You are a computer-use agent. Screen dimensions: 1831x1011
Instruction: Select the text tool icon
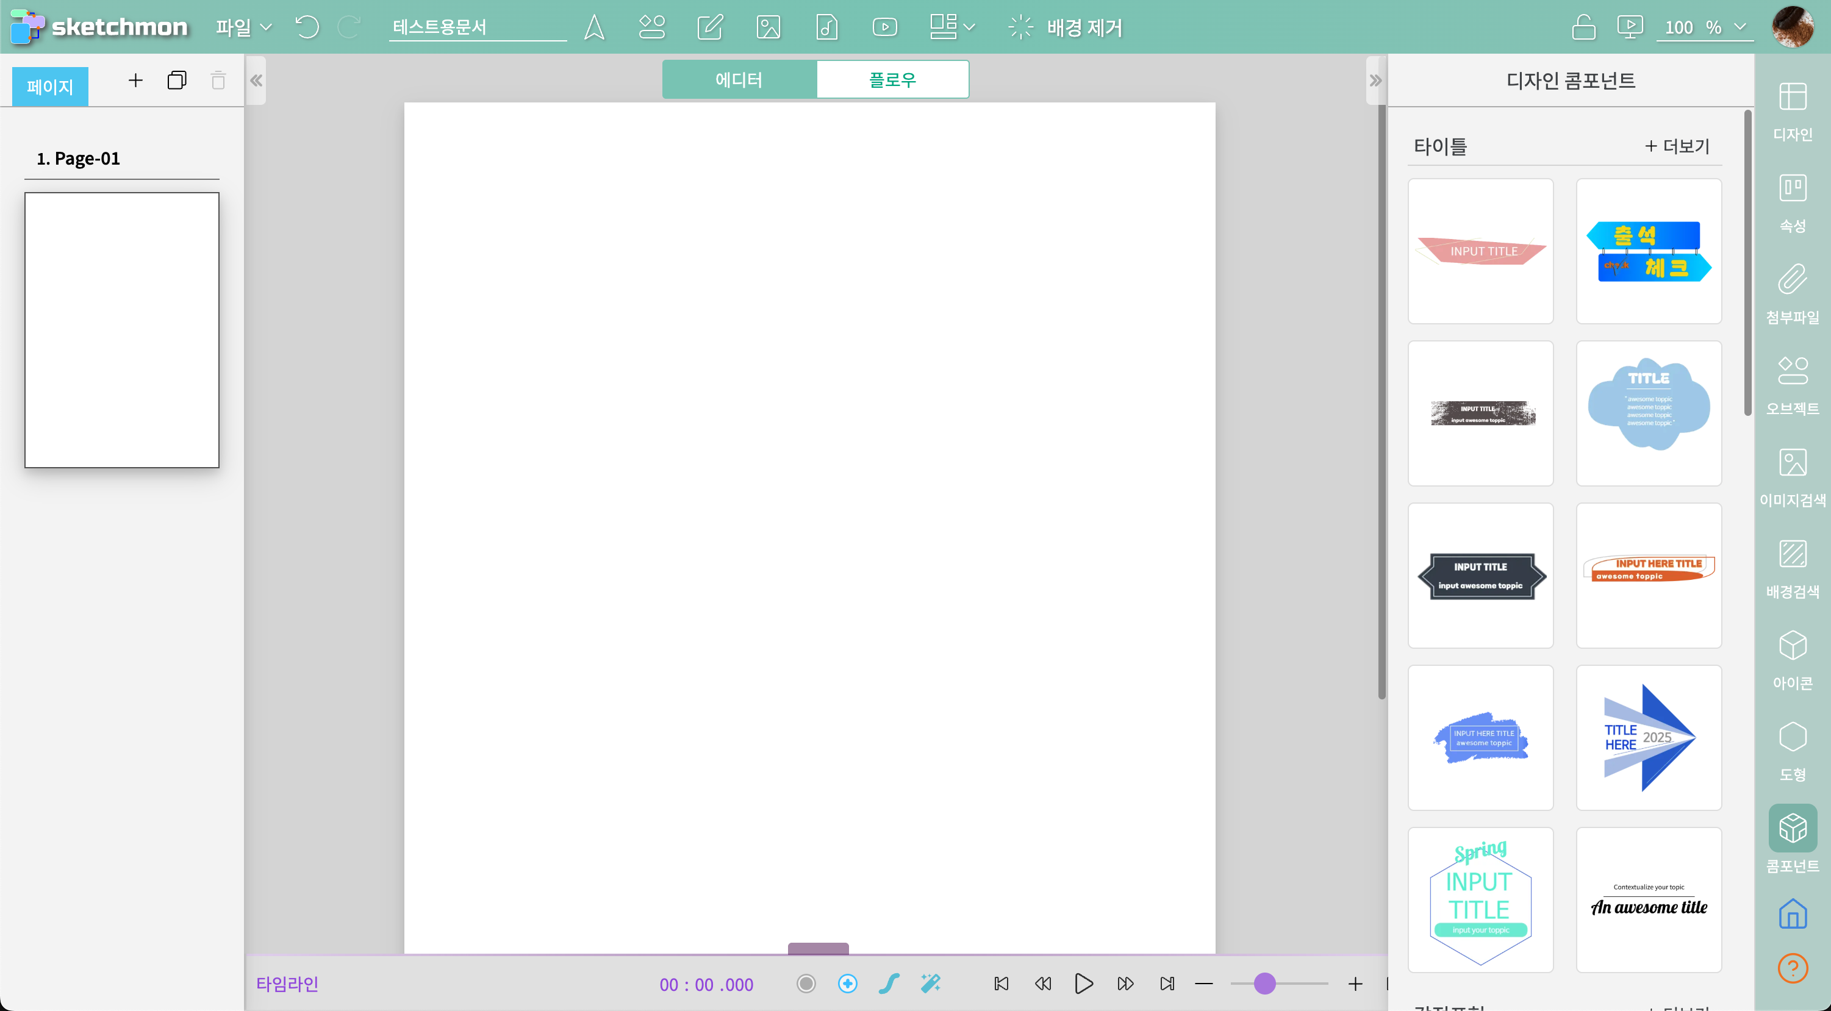click(x=594, y=27)
